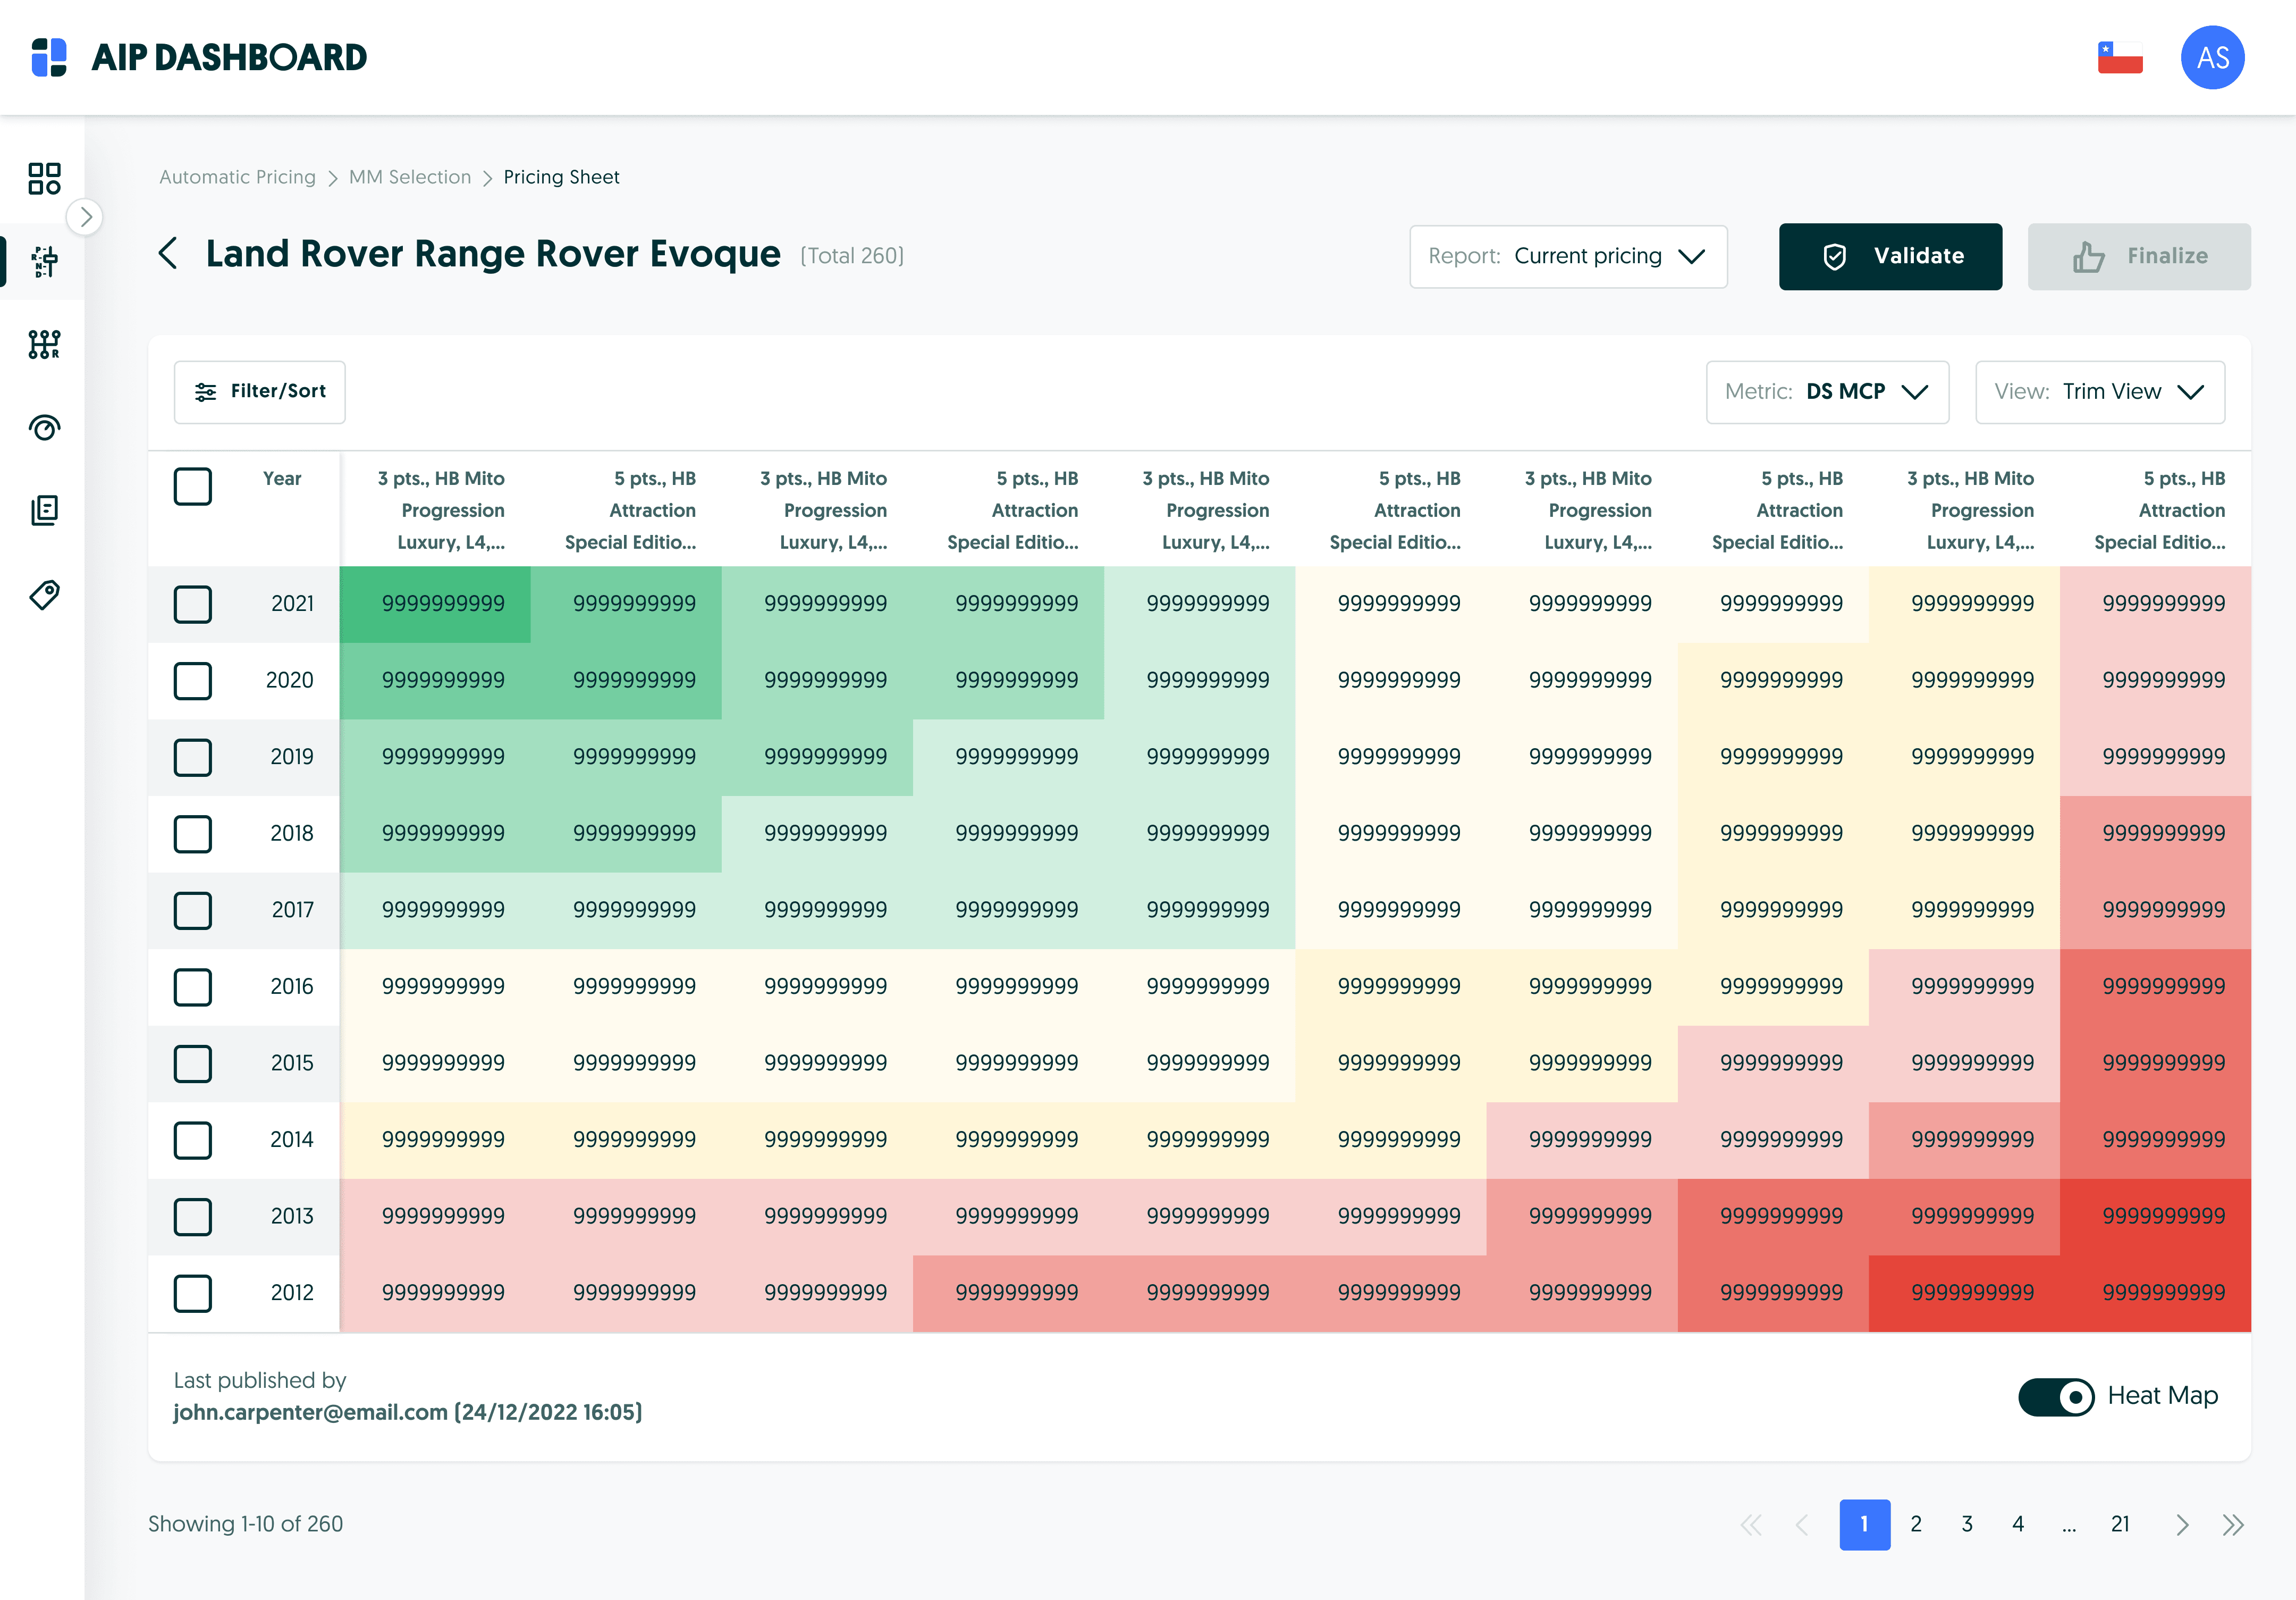Open the documents report sidebar icon

44,510
